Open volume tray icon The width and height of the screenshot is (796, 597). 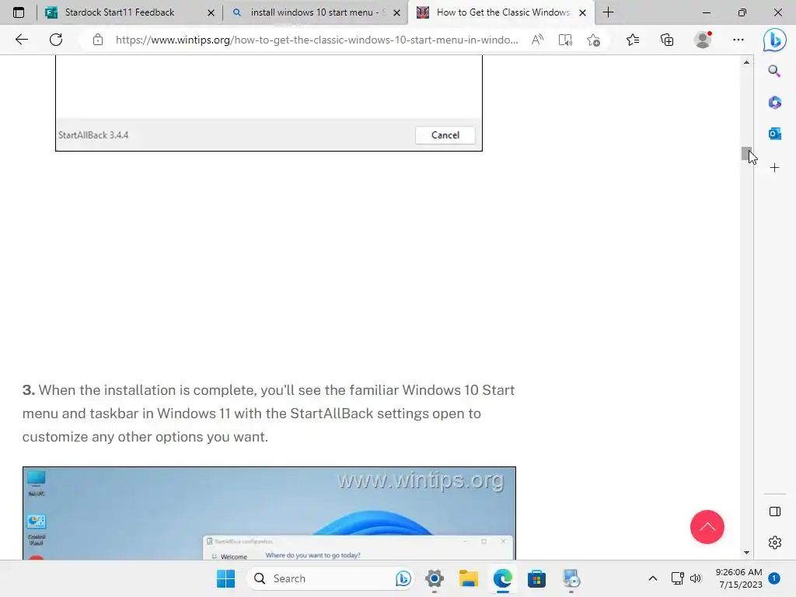696,578
